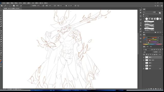Add layer style using fx icon
164x92 pixels.
(x=149, y=89)
